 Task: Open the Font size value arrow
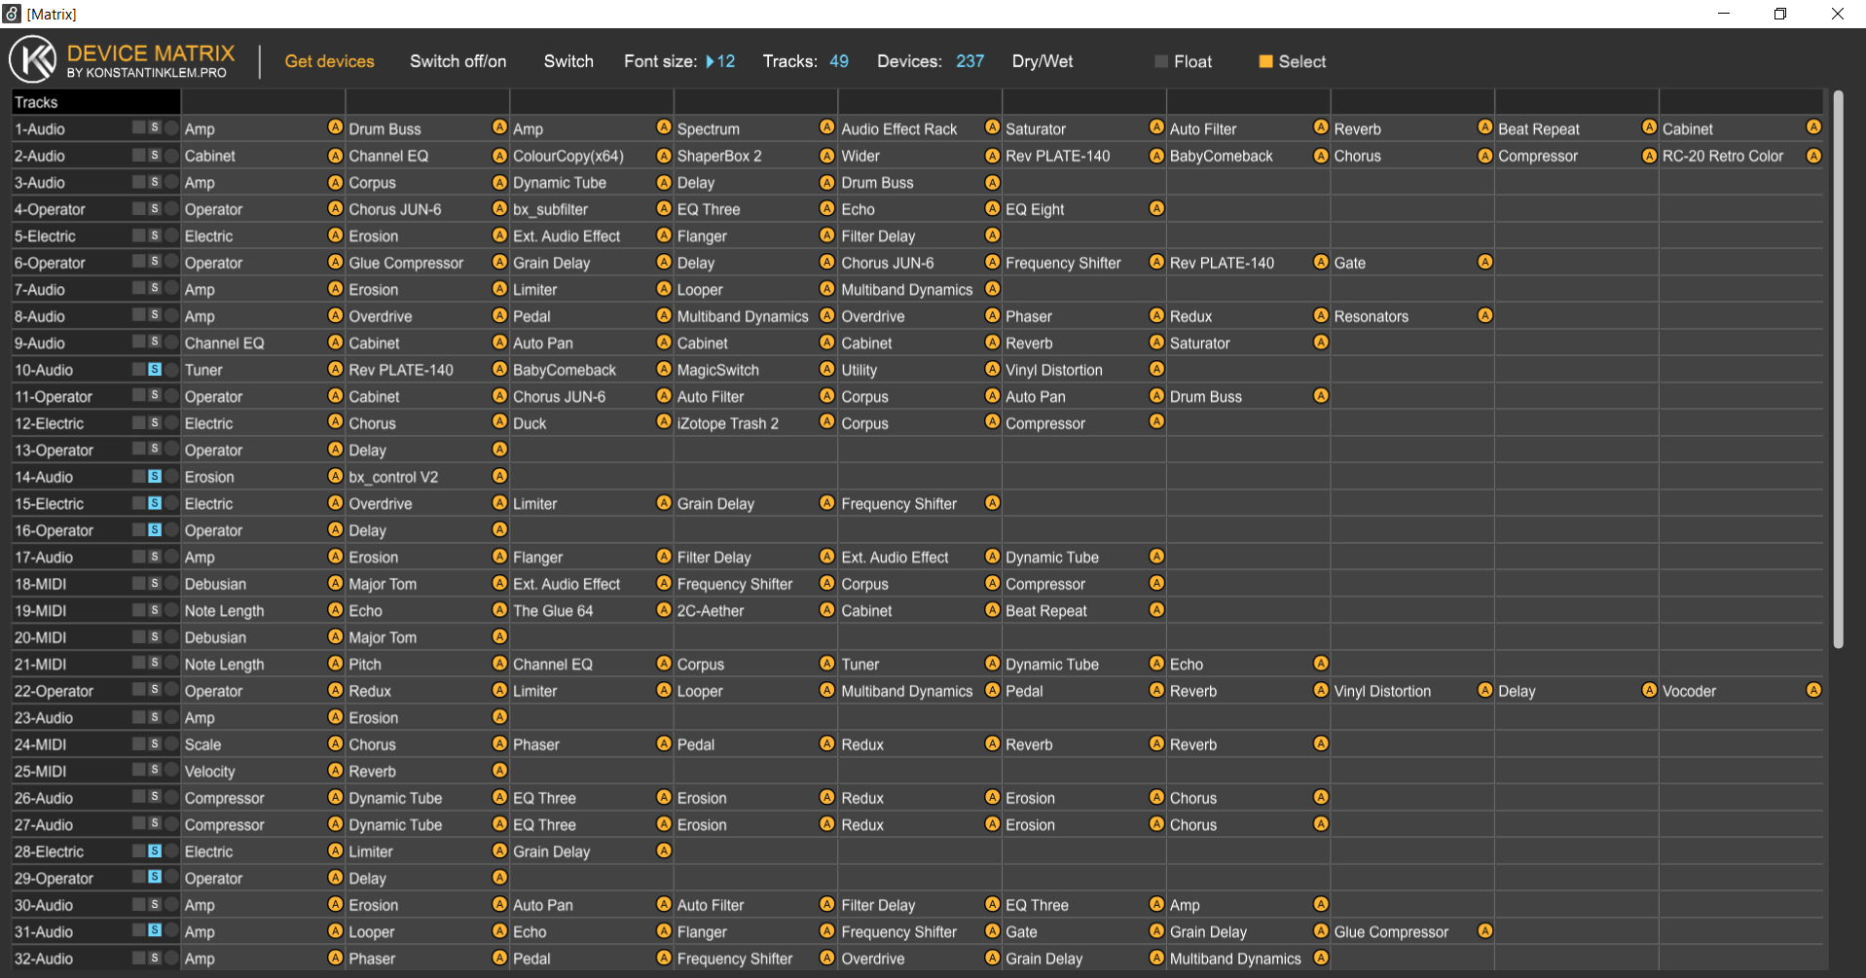coord(710,61)
